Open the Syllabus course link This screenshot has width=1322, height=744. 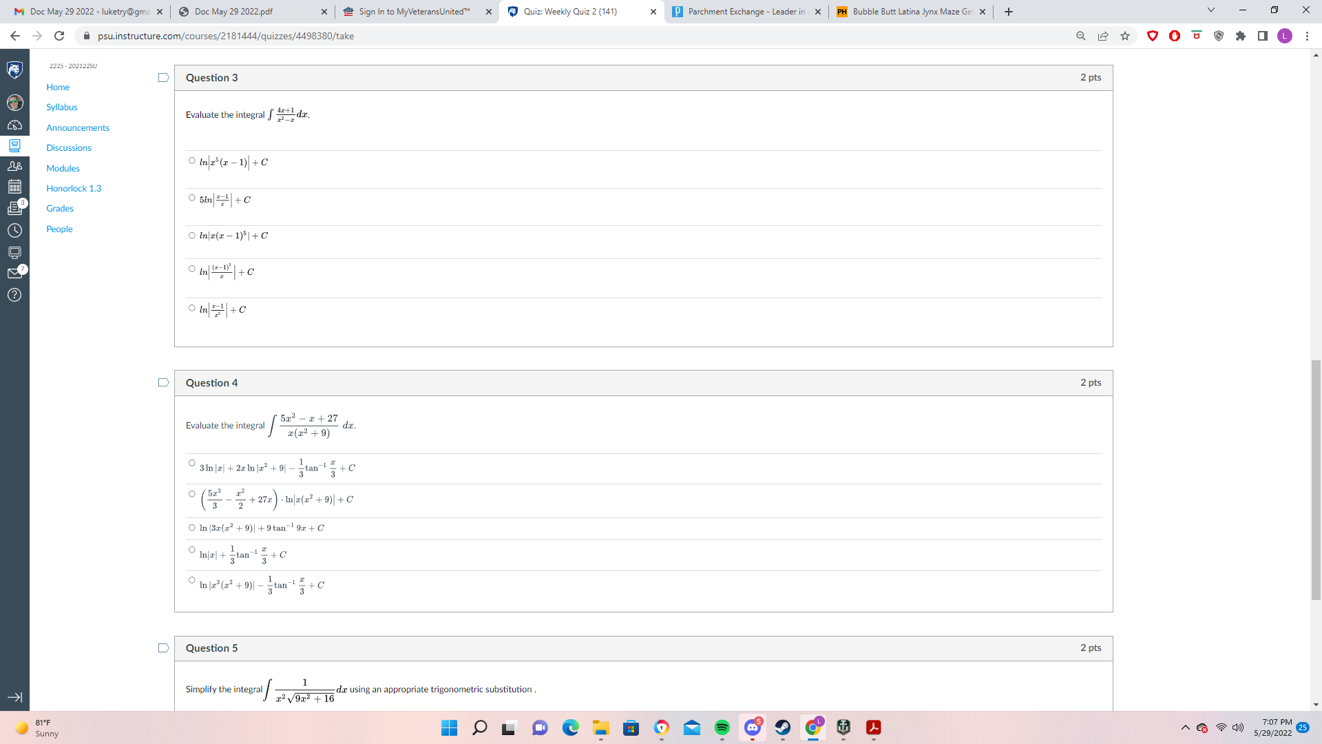click(x=61, y=107)
